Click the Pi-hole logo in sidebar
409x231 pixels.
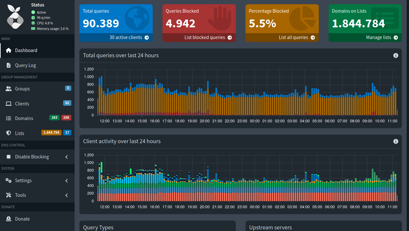(16, 17)
